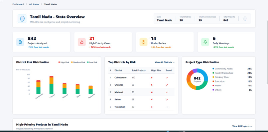This screenshot has width=268, height=132.
Task: Click the Early Warnings bell icon
Action: point(205,42)
